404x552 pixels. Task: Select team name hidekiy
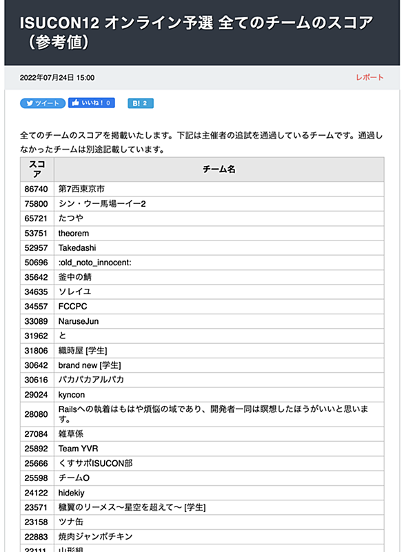pos(71,493)
